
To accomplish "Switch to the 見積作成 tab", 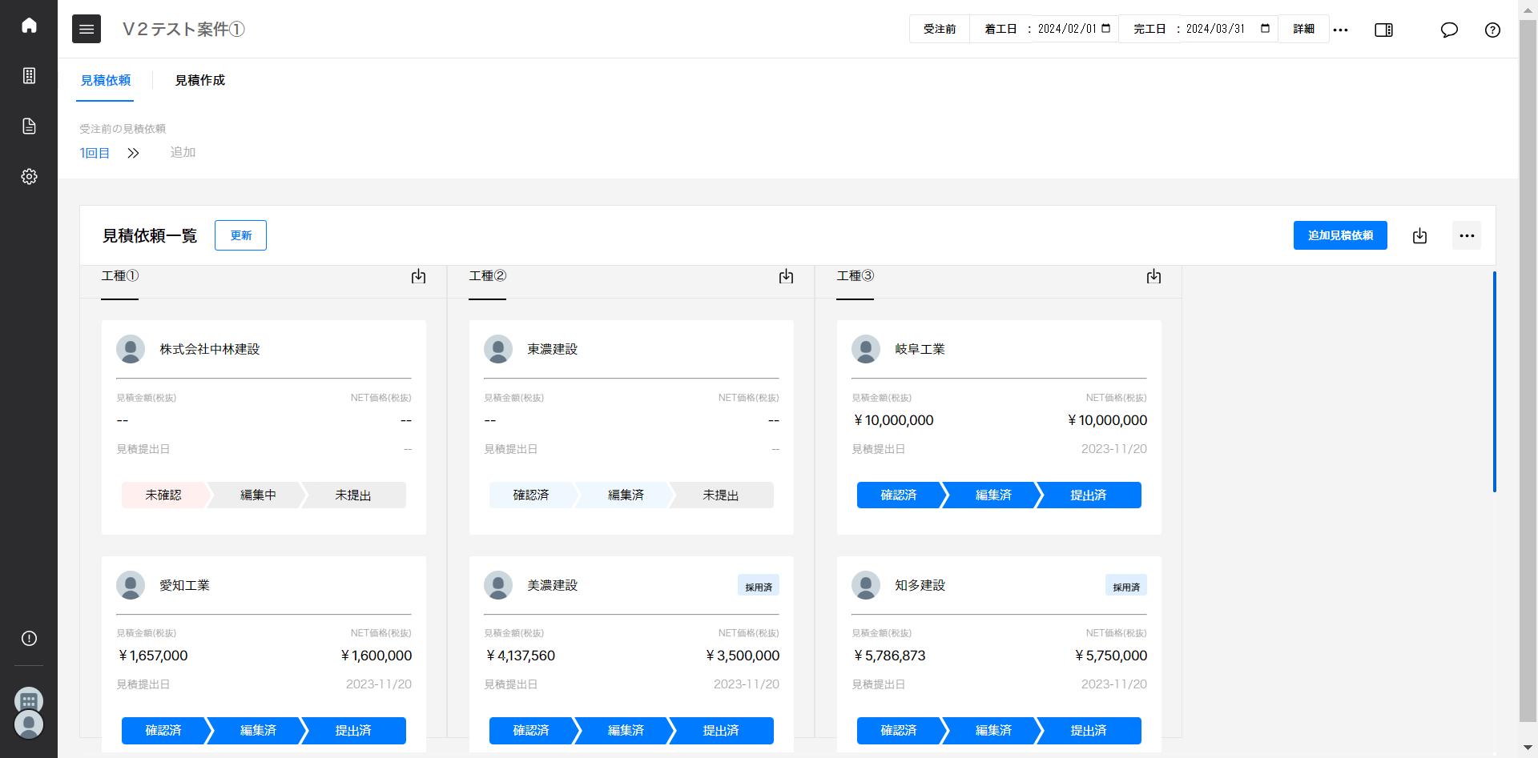I will [199, 80].
